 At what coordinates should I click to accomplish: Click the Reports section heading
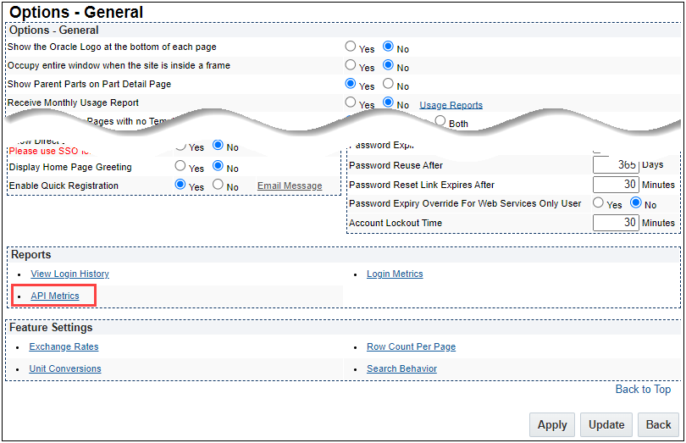point(31,255)
